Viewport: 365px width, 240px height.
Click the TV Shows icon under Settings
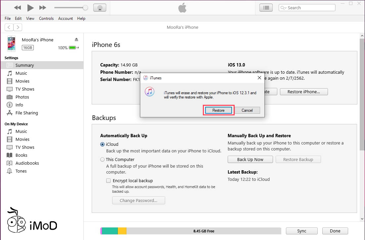click(10, 89)
